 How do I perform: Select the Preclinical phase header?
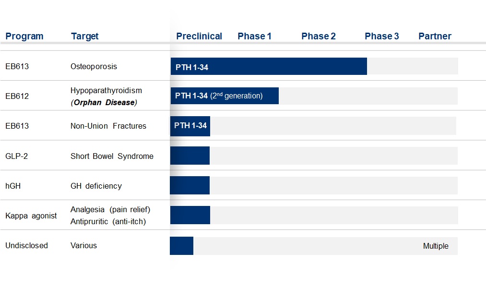199,36
